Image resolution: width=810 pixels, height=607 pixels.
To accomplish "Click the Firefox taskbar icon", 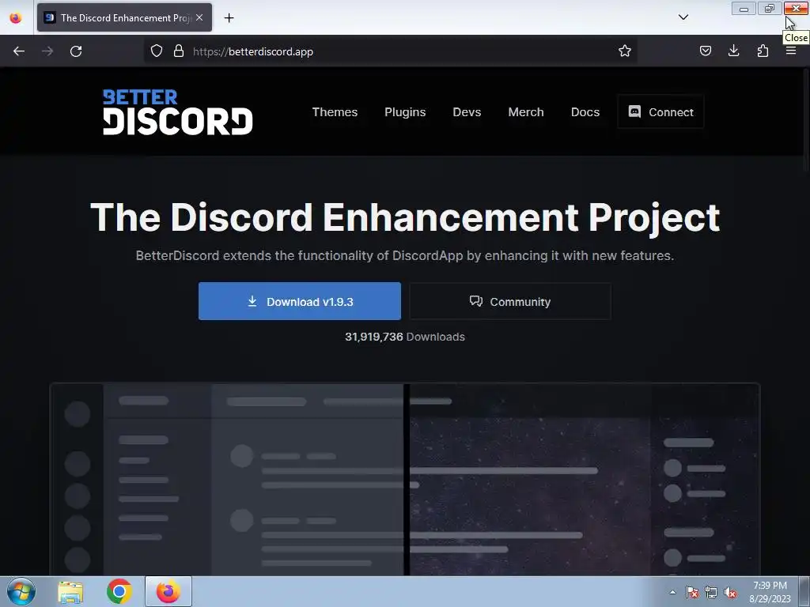I will pos(168,591).
